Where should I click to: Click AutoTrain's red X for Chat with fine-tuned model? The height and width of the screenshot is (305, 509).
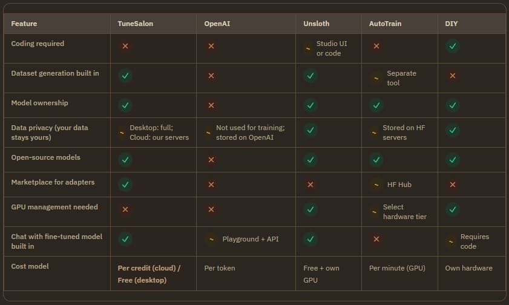376,239
